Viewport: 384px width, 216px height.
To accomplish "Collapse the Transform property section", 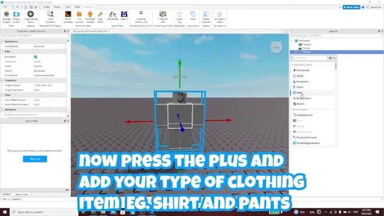I will [2, 80].
